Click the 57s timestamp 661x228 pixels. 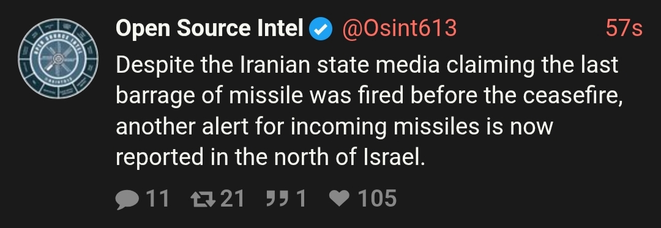tap(624, 29)
